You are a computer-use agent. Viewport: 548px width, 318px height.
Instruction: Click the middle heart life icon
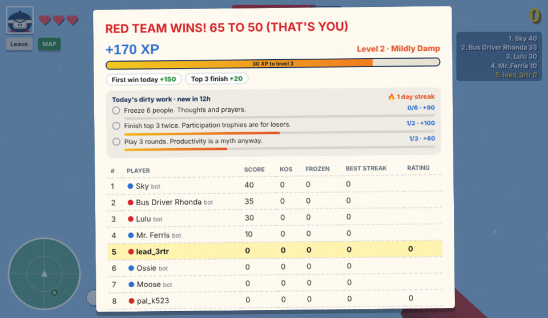(58, 21)
